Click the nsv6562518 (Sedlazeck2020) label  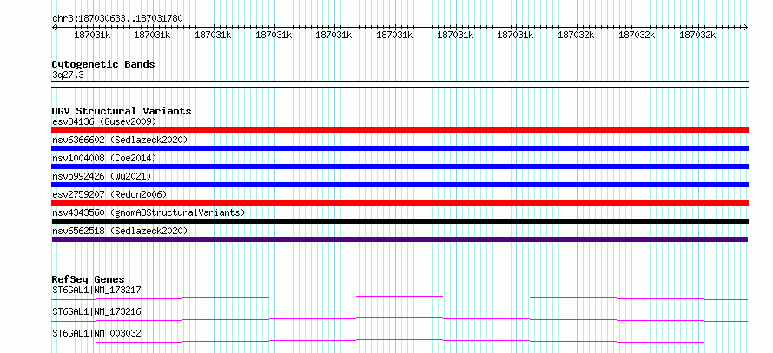click(120, 231)
